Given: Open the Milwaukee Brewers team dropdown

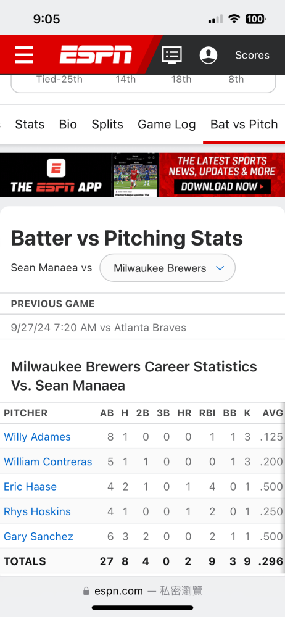Looking at the screenshot, I should [x=168, y=268].
